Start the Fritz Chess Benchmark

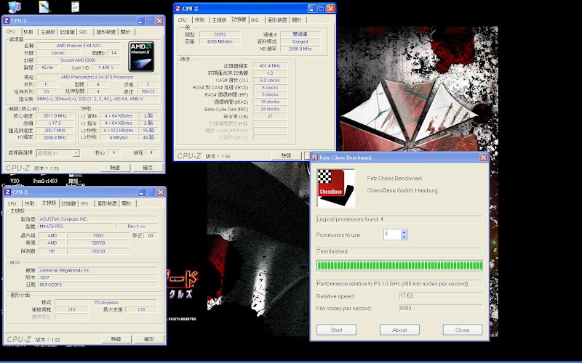tap(336, 330)
